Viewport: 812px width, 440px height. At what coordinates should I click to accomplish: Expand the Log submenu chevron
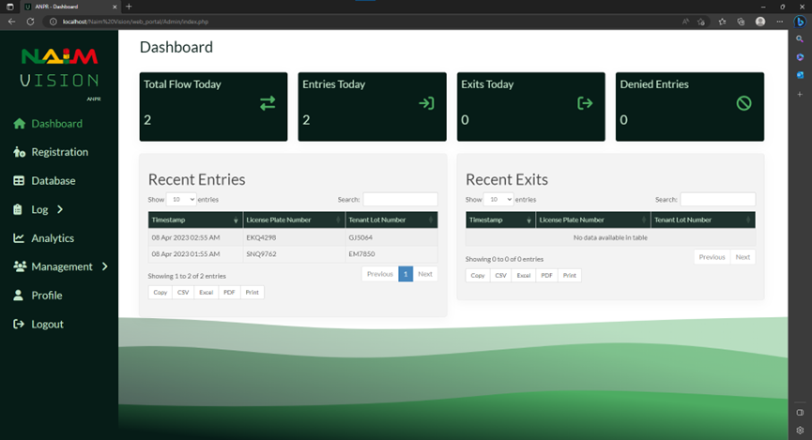(x=60, y=209)
